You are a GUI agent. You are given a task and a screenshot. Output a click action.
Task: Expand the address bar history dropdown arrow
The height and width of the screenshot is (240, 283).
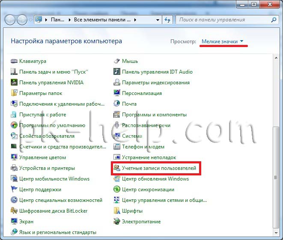tap(158, 20)
